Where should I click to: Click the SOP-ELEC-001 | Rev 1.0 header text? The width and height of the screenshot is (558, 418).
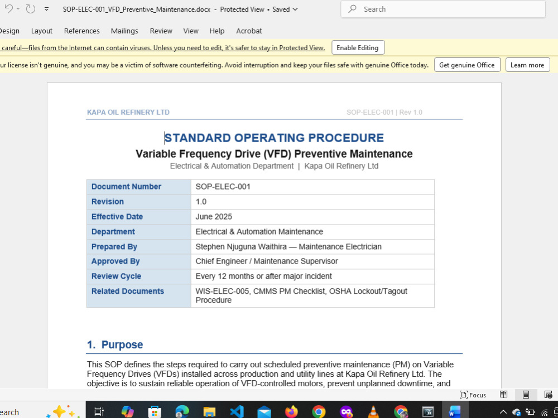384,113
